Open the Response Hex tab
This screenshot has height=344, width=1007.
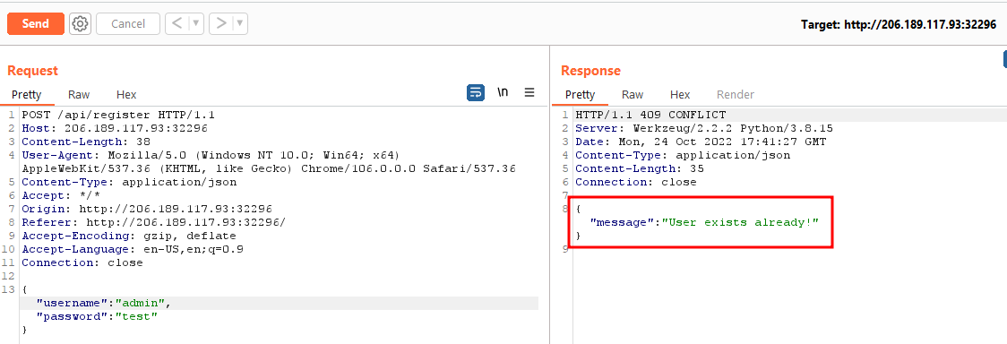tap(680, 95)
